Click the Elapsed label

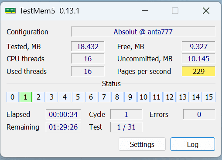point(18,114)
